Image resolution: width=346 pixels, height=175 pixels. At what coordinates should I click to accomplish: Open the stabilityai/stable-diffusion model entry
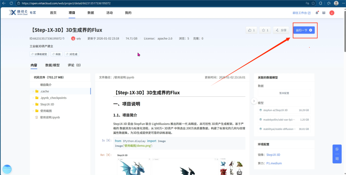point(284,129)
